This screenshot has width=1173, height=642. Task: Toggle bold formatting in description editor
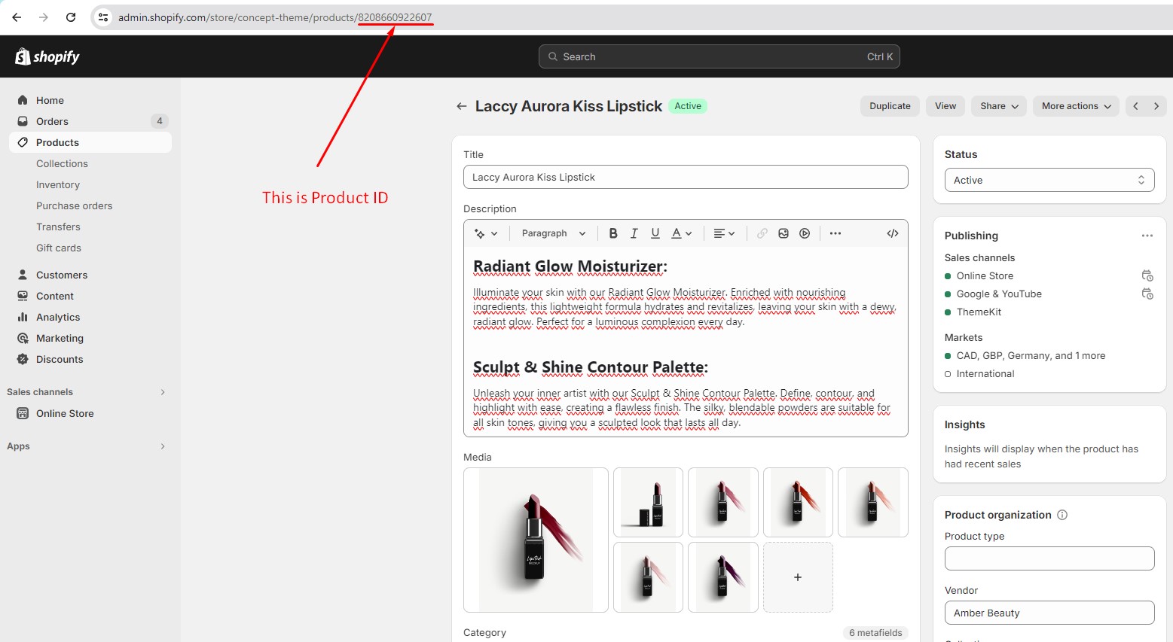[x=613, y=233]
